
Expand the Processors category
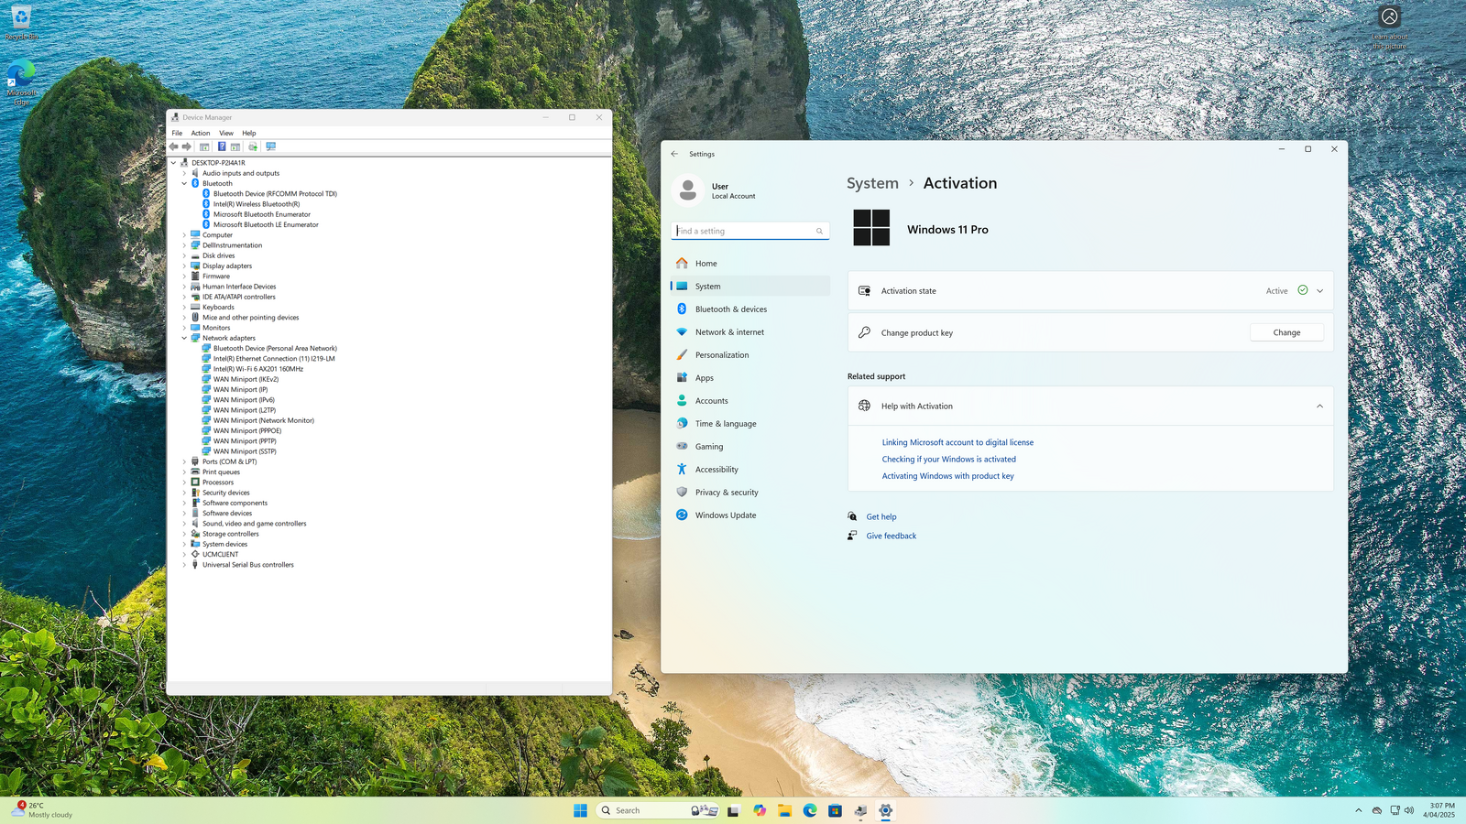[184, 482]
